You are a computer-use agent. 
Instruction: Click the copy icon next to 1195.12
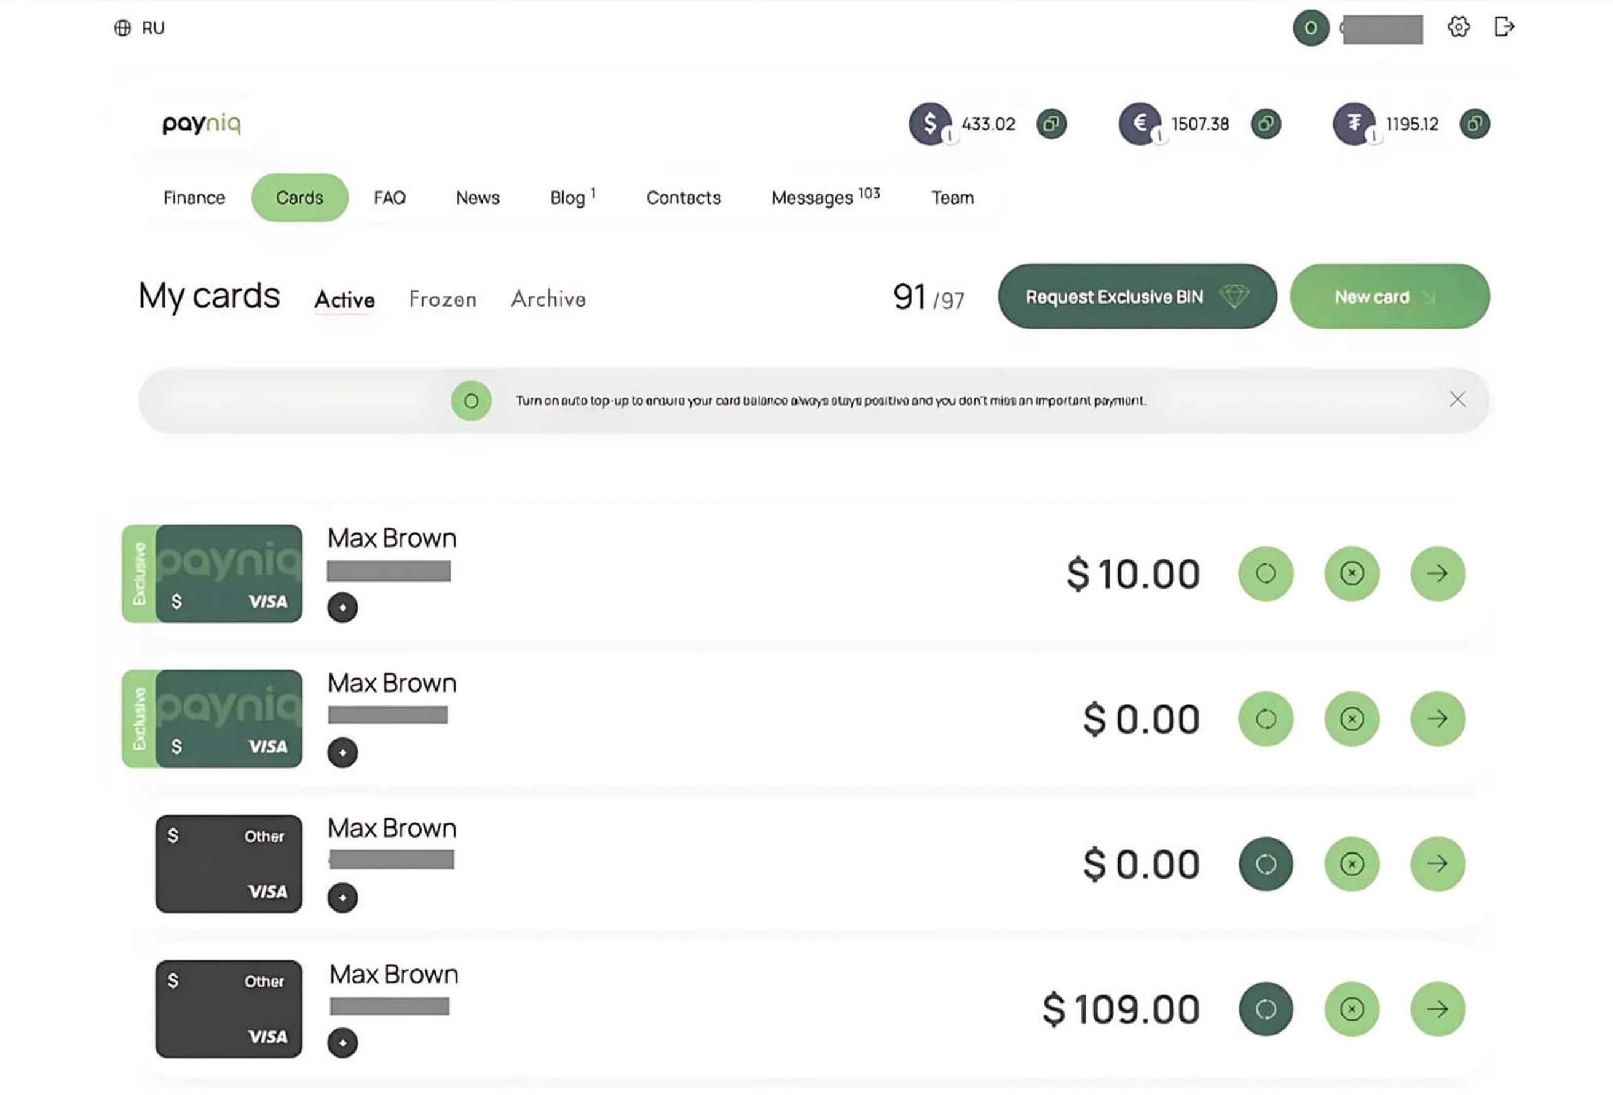1474,124
